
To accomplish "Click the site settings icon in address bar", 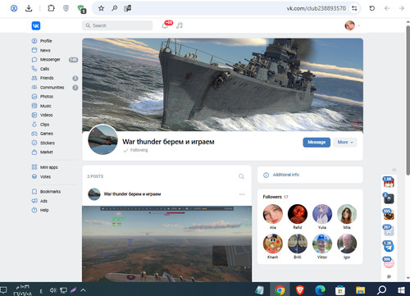I will click(354, 8).
